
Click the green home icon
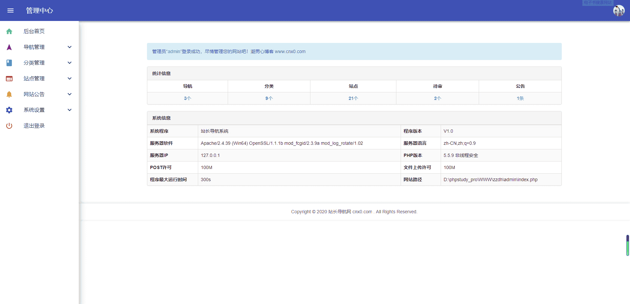[9, 31]
